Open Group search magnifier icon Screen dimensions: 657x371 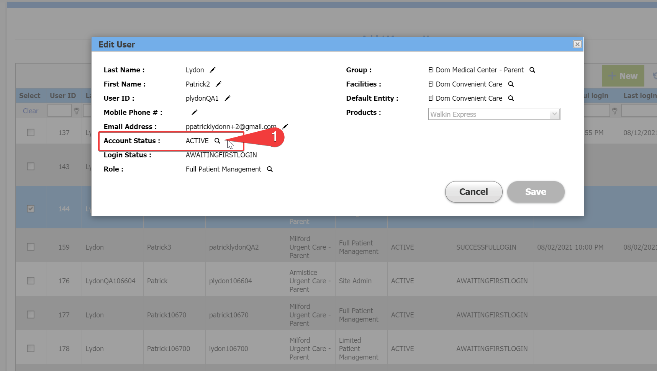pyautogui.click(x=532, y=70)
